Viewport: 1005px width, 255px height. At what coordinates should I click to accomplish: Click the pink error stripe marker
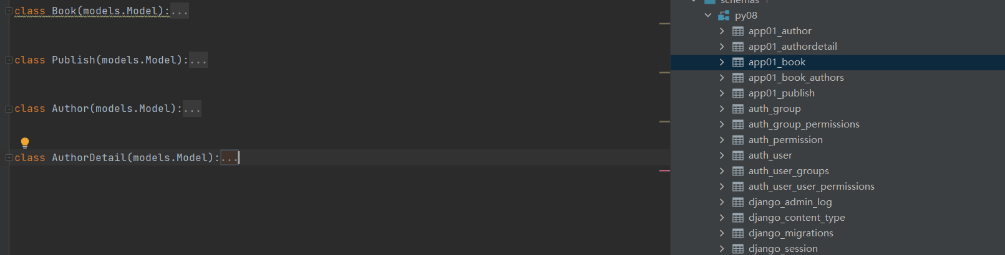point(664,170)
